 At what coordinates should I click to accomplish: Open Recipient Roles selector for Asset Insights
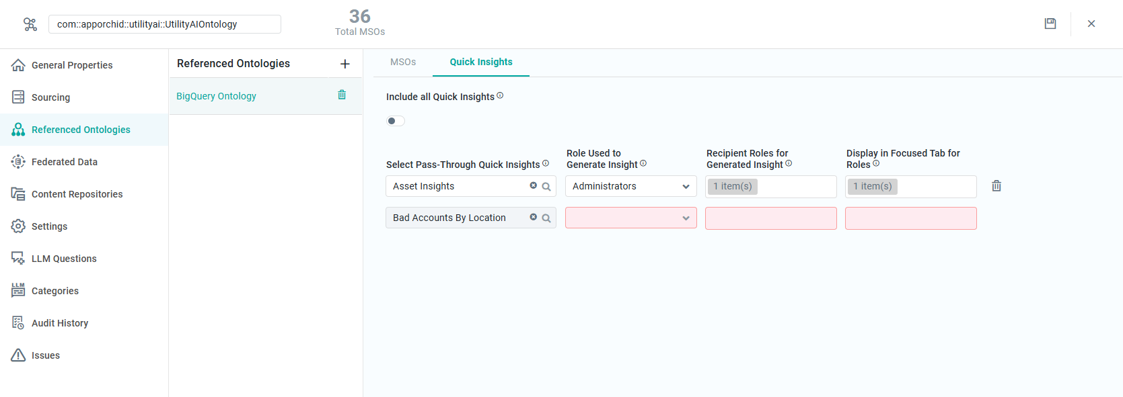tap(770, 187)
